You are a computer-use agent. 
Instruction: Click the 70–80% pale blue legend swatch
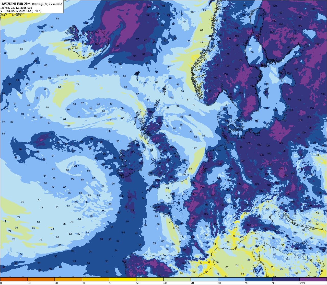(x=204, y=279)
